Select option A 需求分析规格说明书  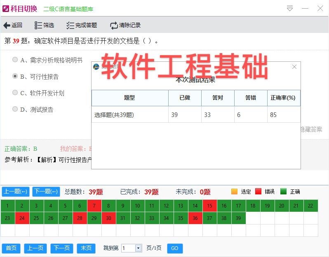(15, 60)
